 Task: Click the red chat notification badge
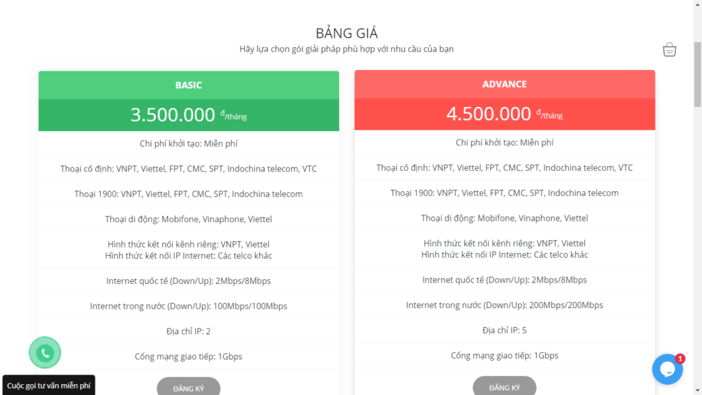[x=680, y=358]
